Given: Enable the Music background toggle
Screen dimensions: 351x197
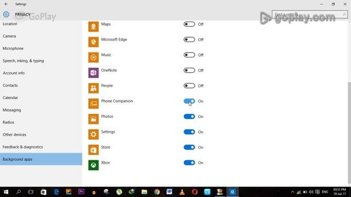Looking at the screenshot, I should (x=189, y=55).
